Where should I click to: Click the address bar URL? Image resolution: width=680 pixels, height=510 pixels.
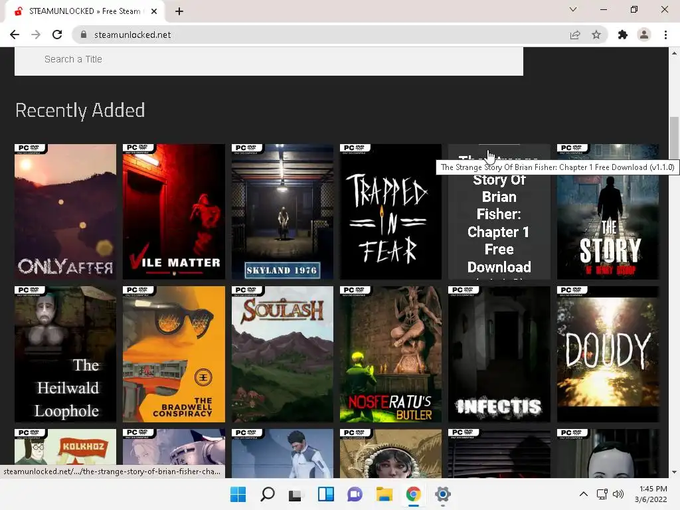click(x=132, y=35)
